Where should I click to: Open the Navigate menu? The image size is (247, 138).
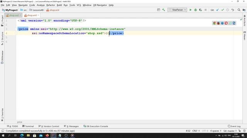coord(23,5)
